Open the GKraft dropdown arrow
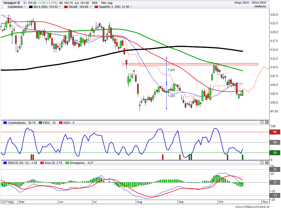The image size is (281, 208). pyautogui.click(x=90, y=7)
